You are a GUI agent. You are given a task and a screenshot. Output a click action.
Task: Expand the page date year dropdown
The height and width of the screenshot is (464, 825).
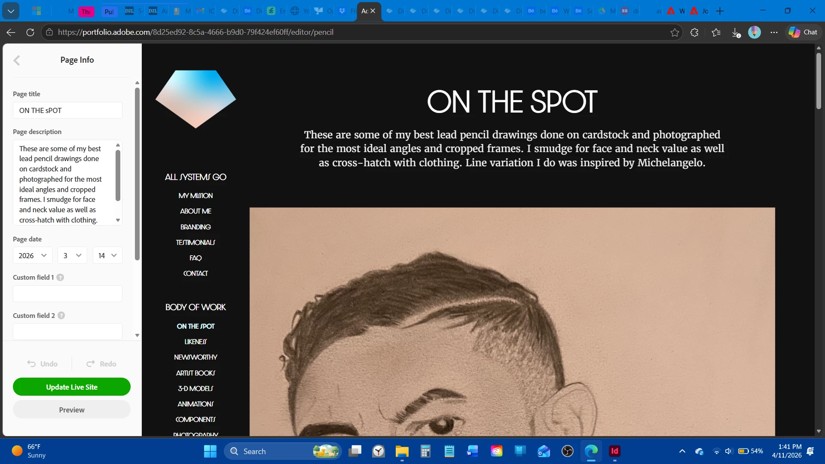coord(32,256)
